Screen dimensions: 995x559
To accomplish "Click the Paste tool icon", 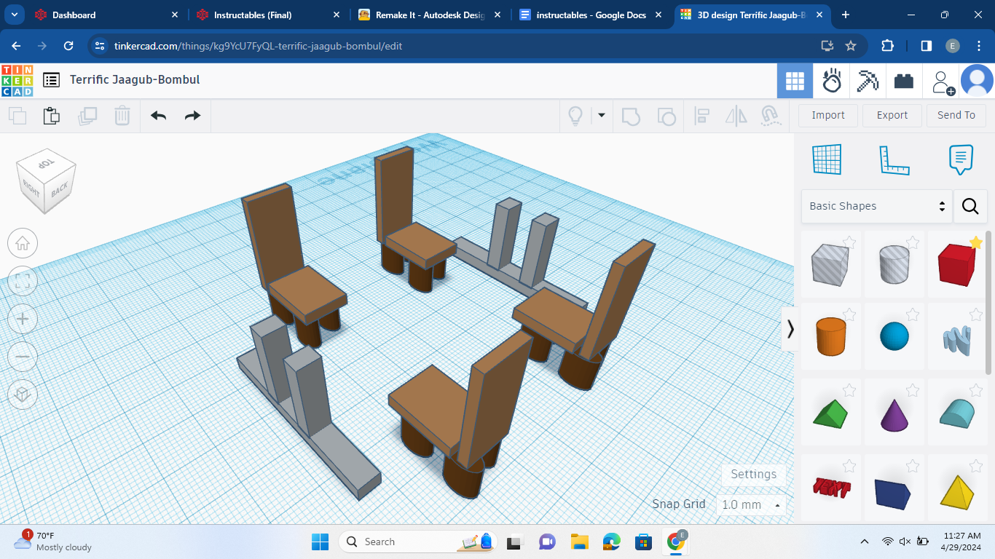I will pyautogui.click(x=51, y=116).
